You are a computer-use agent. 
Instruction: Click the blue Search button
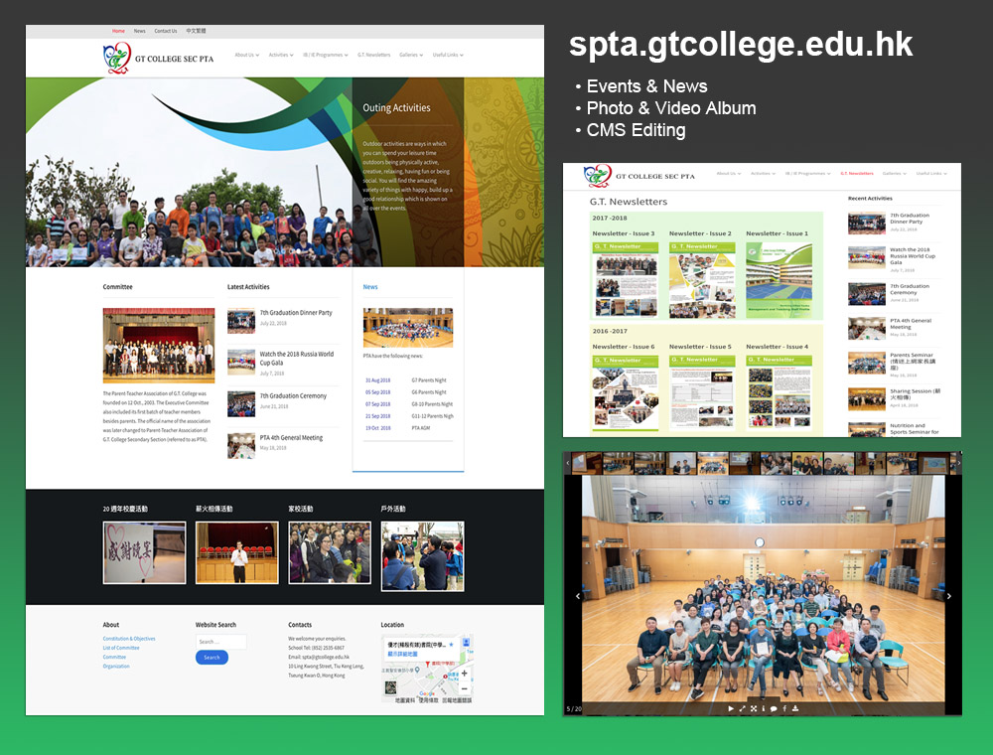point(212,658)
